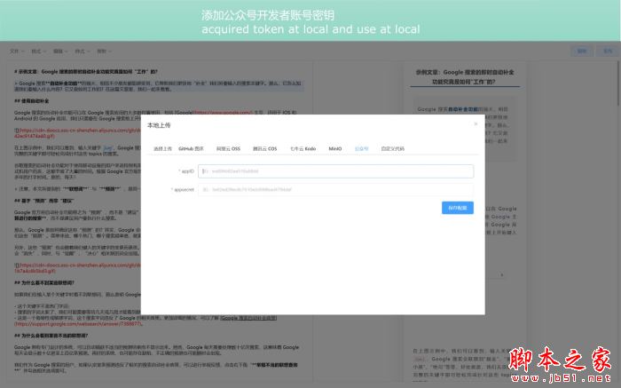Screen dimensions: 621x388
Task: Open the 编辑 menu in the editor toolbar
Action: pos(60,51)
